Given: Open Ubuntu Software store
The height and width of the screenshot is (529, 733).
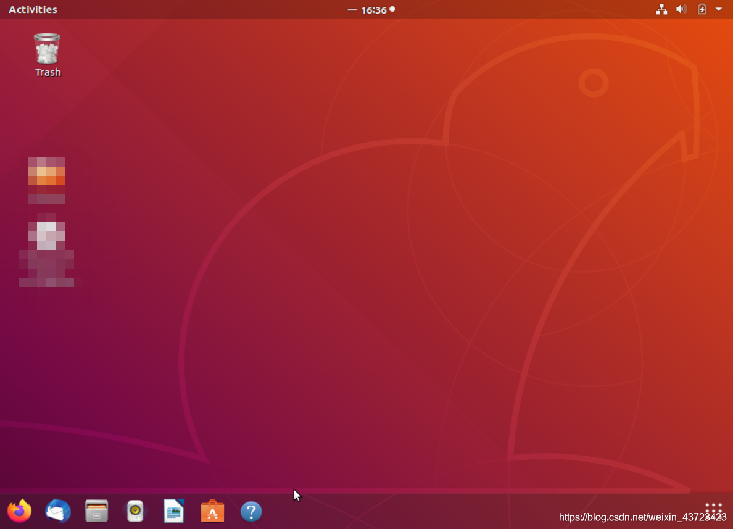Looking at the screenshot, I should point(212,510).
